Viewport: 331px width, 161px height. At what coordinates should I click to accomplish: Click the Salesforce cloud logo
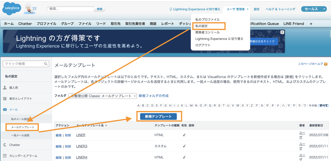point(12,9)
